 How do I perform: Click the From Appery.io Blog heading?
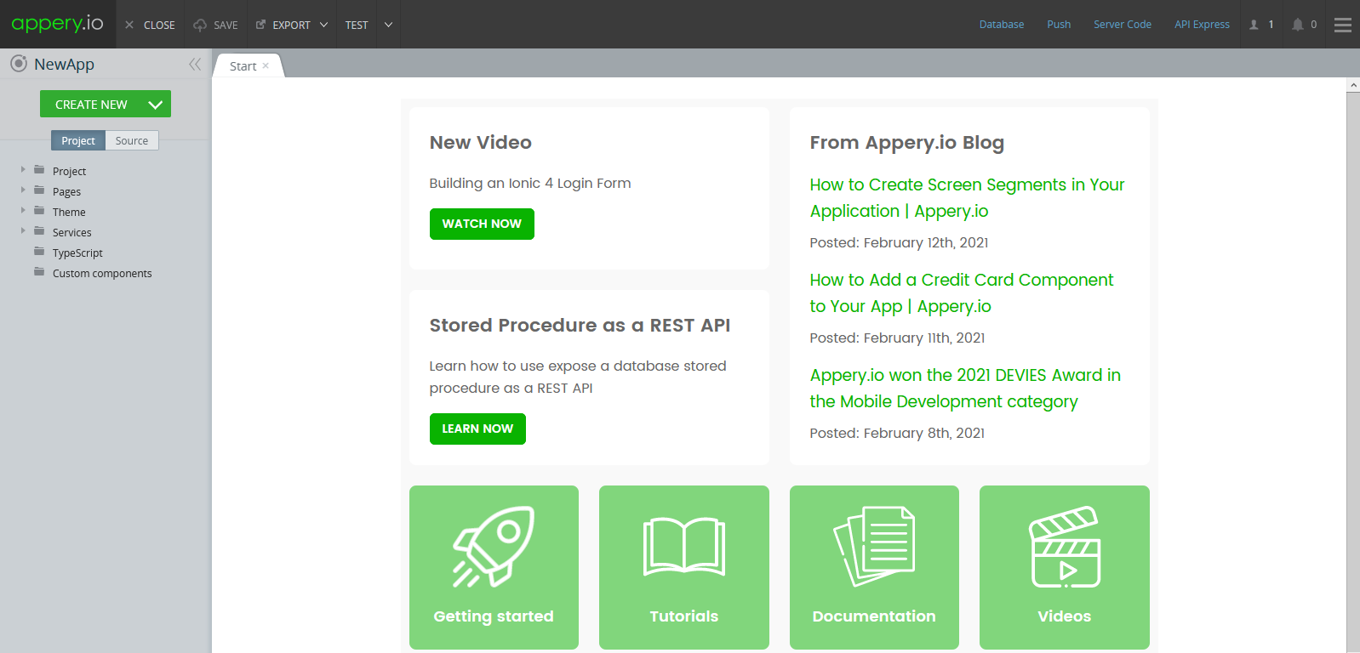click(x=907, y=143)
